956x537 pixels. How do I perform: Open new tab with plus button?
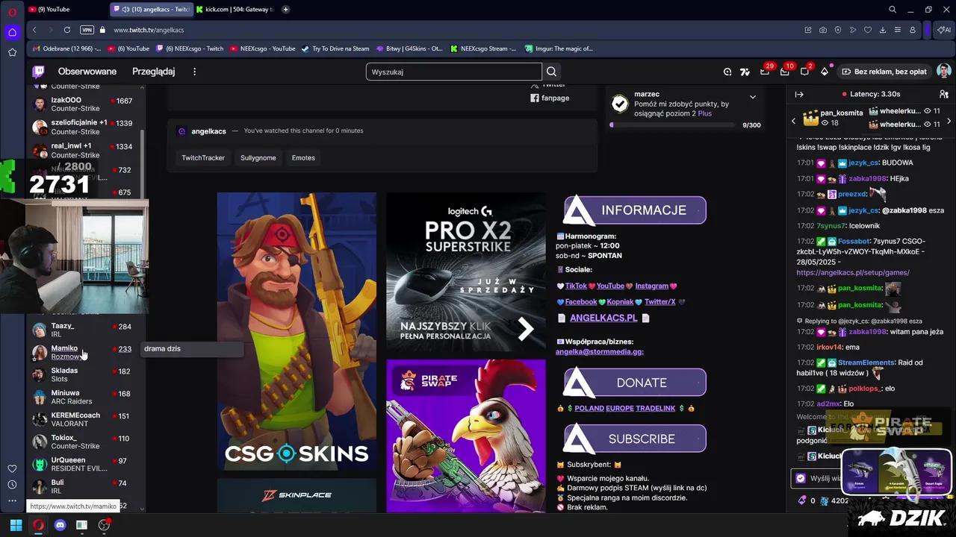285,10
